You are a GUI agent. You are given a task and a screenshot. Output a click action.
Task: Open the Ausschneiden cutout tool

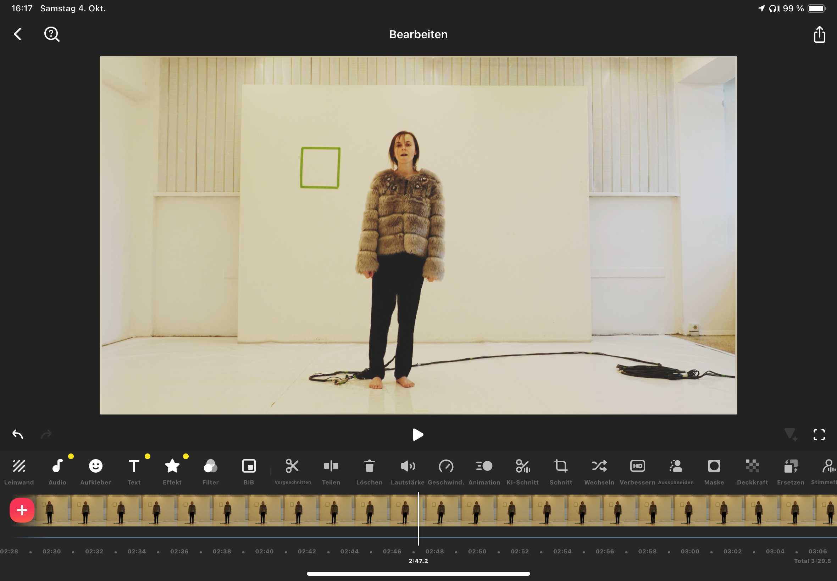(x=676, y=472)
